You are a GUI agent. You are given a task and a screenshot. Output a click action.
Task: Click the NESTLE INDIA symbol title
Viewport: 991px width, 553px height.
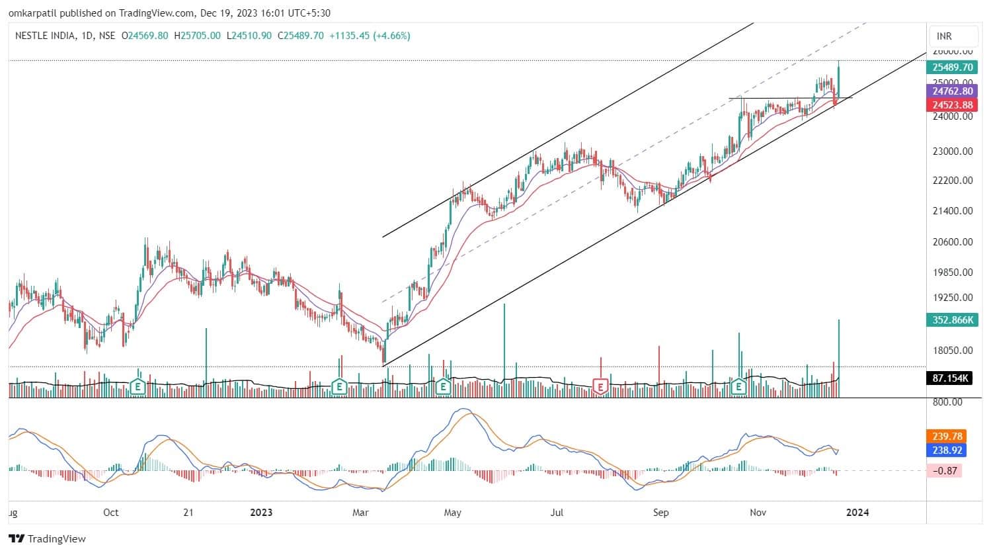(44, 36)
